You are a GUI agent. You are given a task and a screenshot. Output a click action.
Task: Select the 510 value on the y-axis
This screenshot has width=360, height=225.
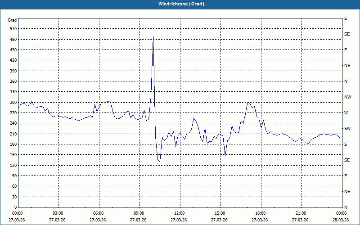(12, 29)
